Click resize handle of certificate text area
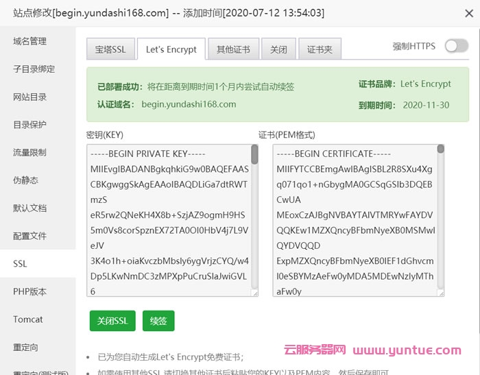Screen dimensions: 480x375 (x=441, y=293)
